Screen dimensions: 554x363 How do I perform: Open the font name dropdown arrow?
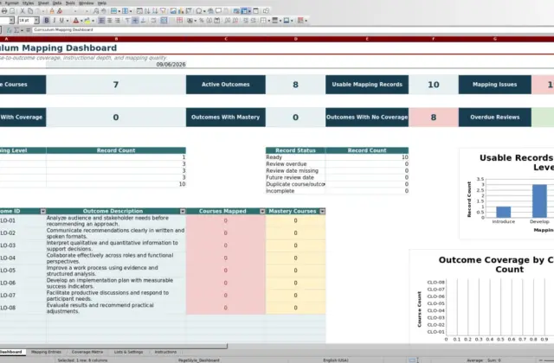point(11,21)
